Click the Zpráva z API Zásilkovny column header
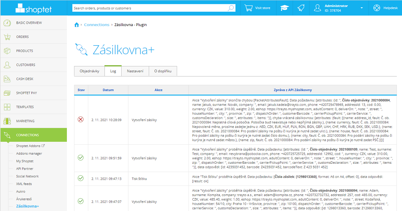402x211 pixels. (293, 90)
